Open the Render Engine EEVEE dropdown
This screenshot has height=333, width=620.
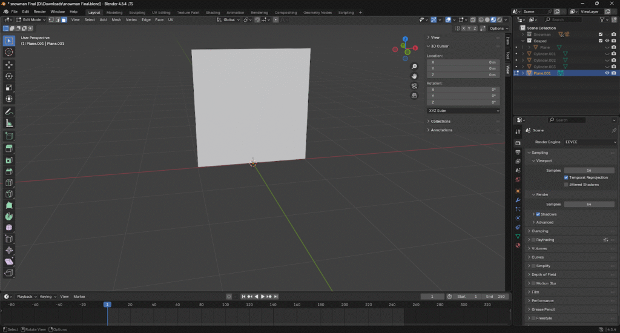click(590, 142)
